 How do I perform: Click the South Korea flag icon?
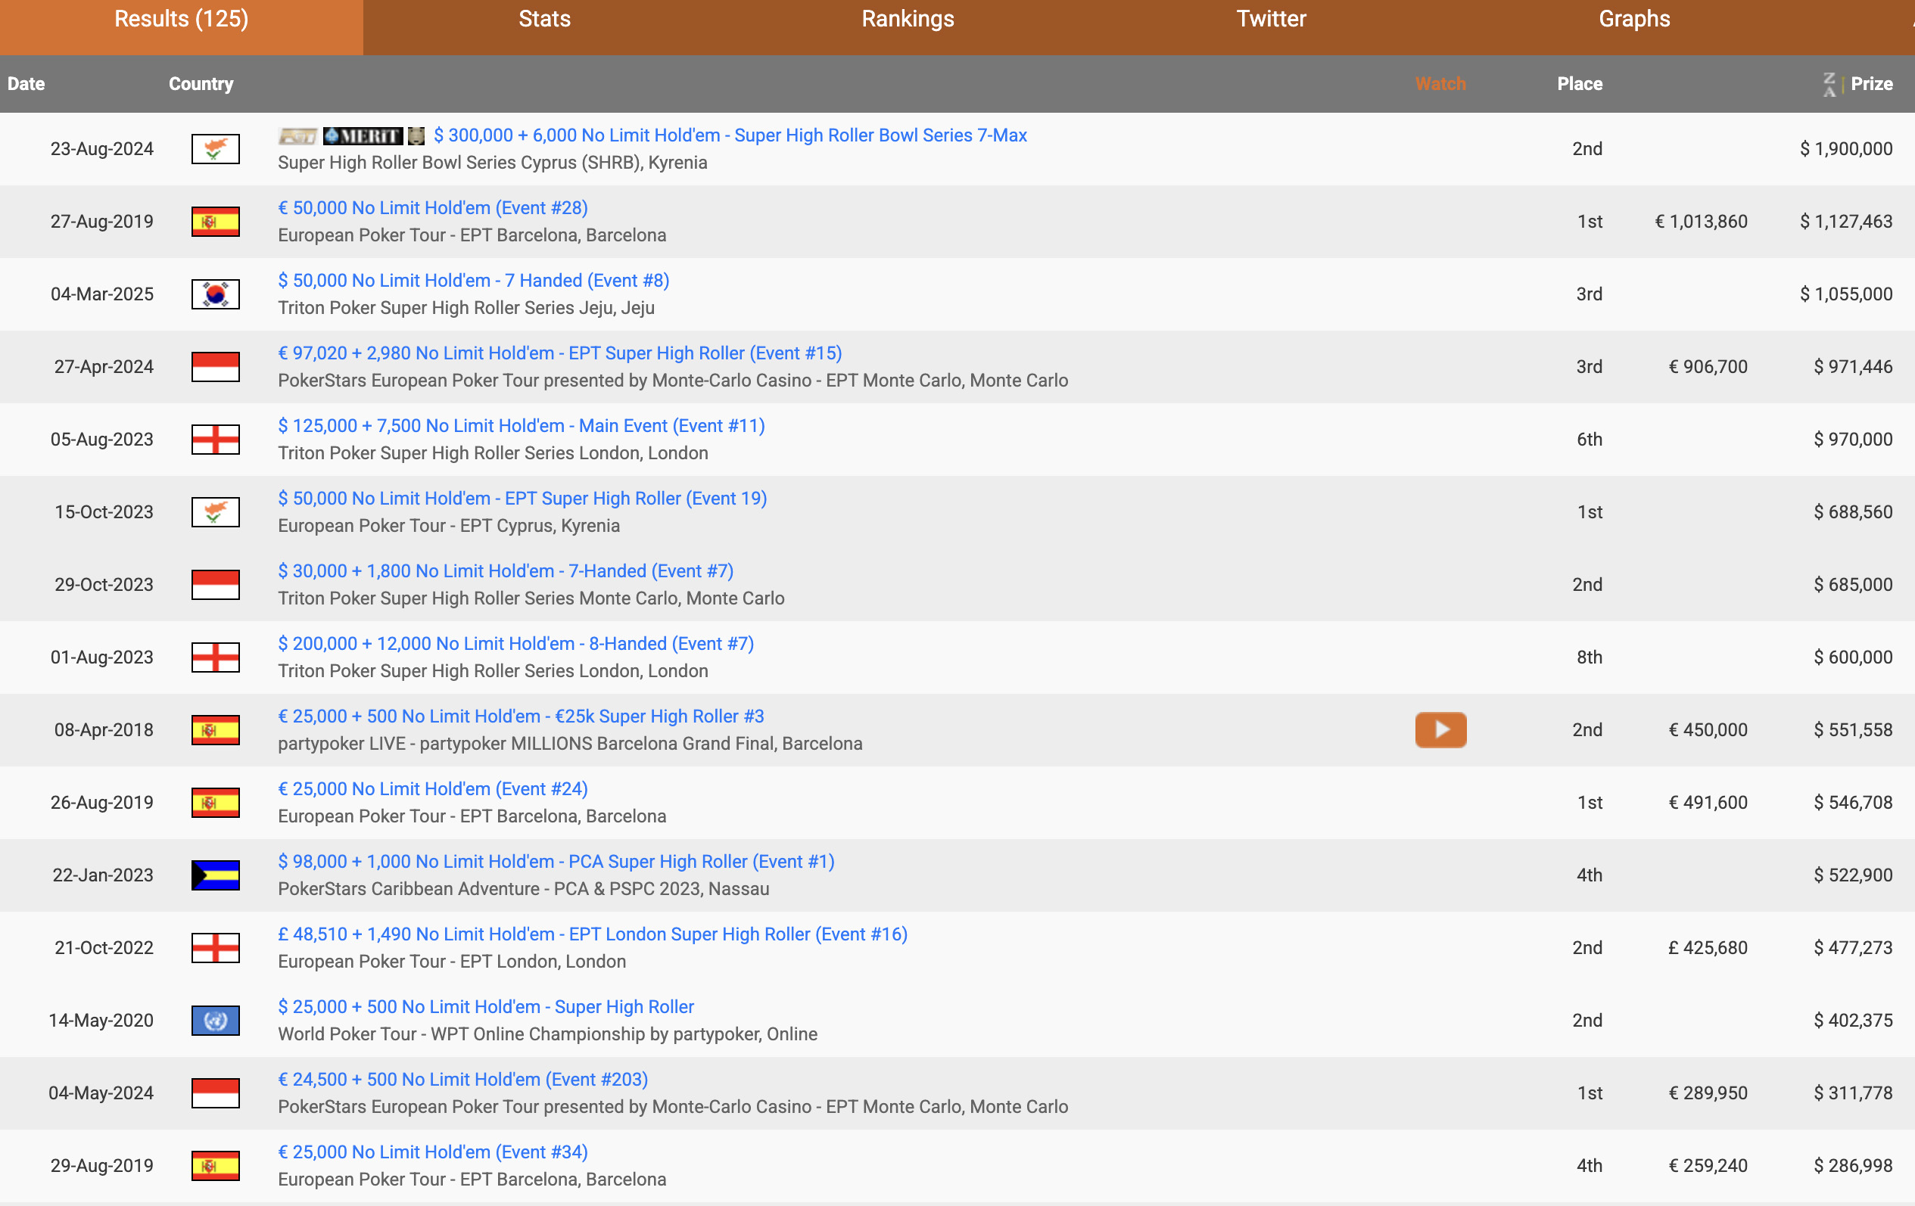click(x=216, y=294)
